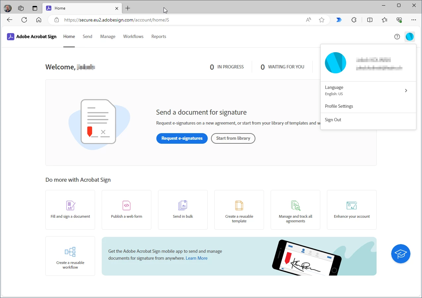Follow the Learn More link
Image resolution: width=422 pixels, height=298 pixels.
click(x=196, y=258)
